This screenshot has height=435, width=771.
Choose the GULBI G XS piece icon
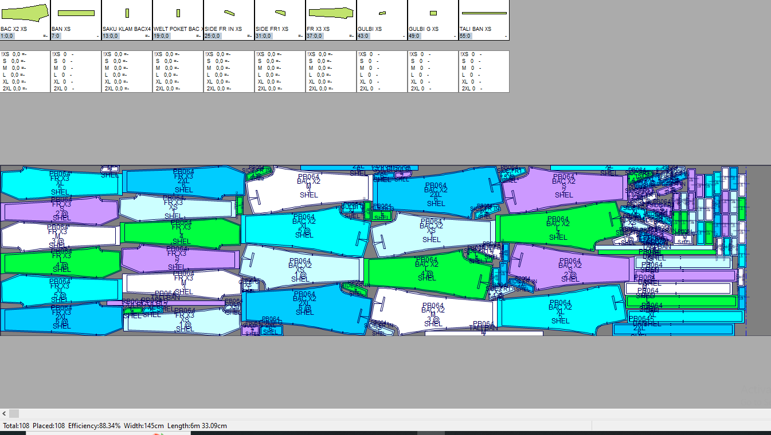433,13
